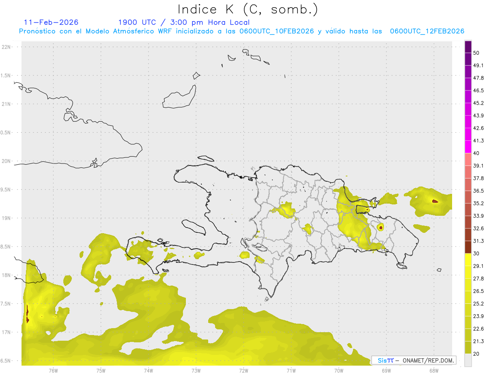Click the '17N' latitude axis label

(6, 332)
